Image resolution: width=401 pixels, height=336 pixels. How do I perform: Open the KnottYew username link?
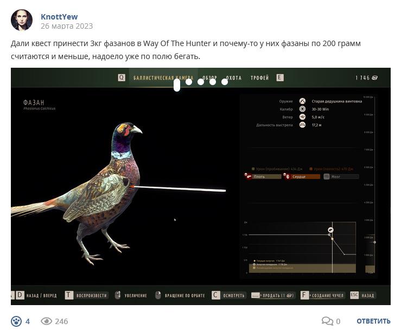click(x=59, y=17)
